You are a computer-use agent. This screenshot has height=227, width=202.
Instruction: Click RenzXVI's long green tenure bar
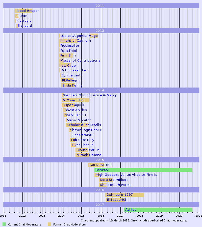tap(151, 170)
